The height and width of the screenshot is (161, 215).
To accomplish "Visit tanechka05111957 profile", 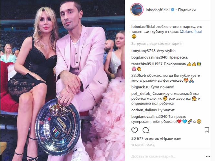I will (x=147, y=64).
